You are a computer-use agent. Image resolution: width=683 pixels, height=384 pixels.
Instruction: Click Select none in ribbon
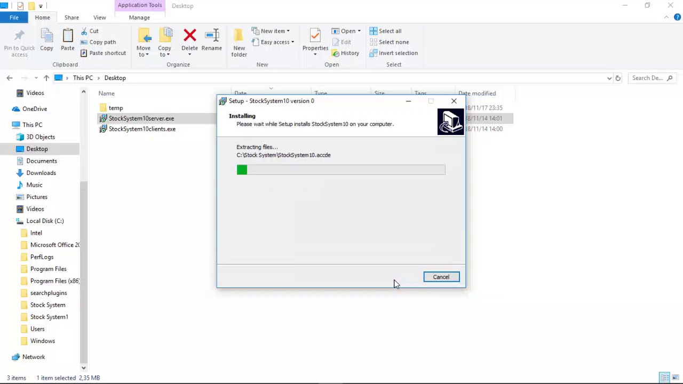pos(389,42)
